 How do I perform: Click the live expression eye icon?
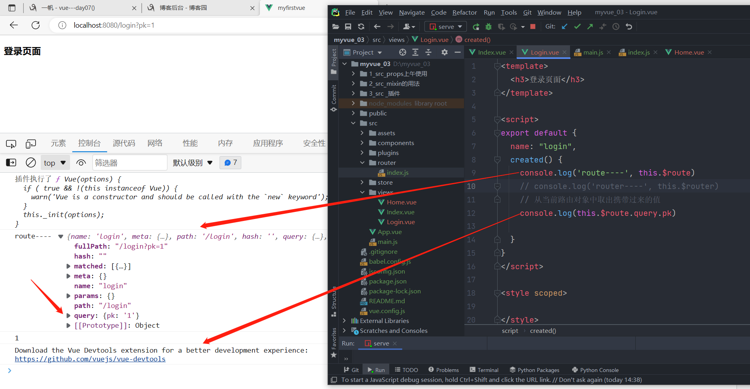81,162
